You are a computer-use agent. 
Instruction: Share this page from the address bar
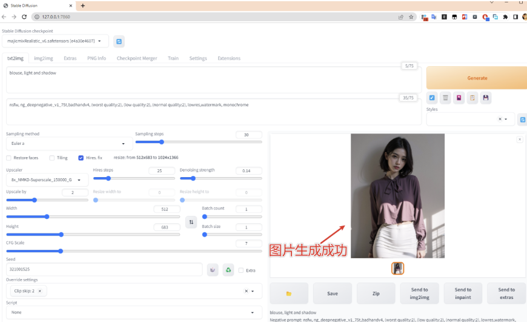(x=400, y=17)
